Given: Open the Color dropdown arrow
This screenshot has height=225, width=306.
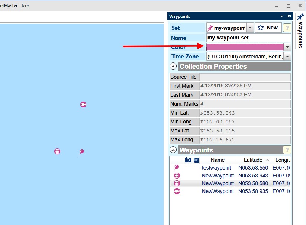Looking at the screenshot, I should (x=287, y=47).
